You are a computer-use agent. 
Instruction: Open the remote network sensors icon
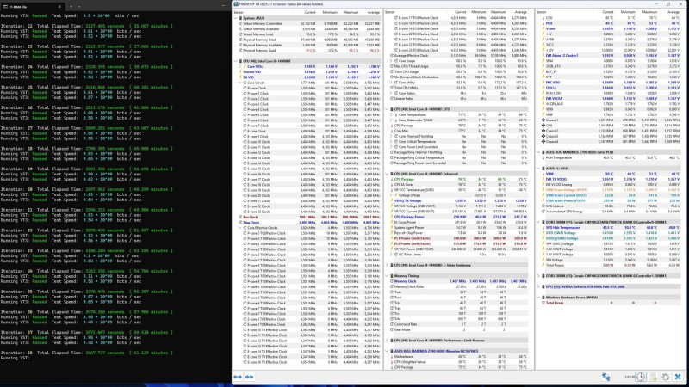point(606,377)
